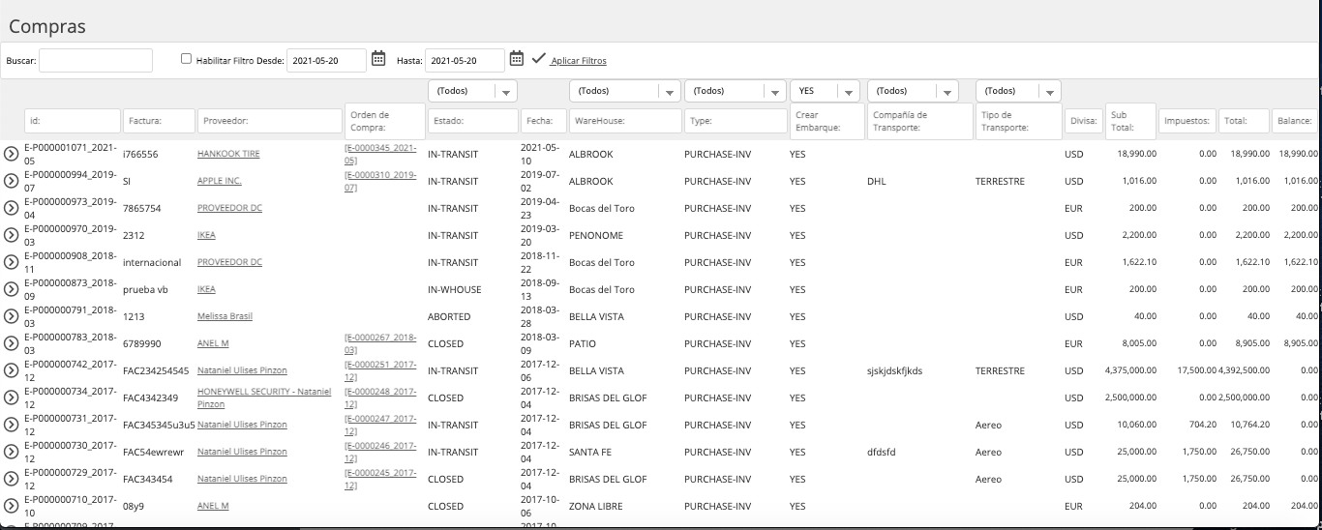Click the Buscar search field
This screenshot has width=1322, height=530.
96,60
